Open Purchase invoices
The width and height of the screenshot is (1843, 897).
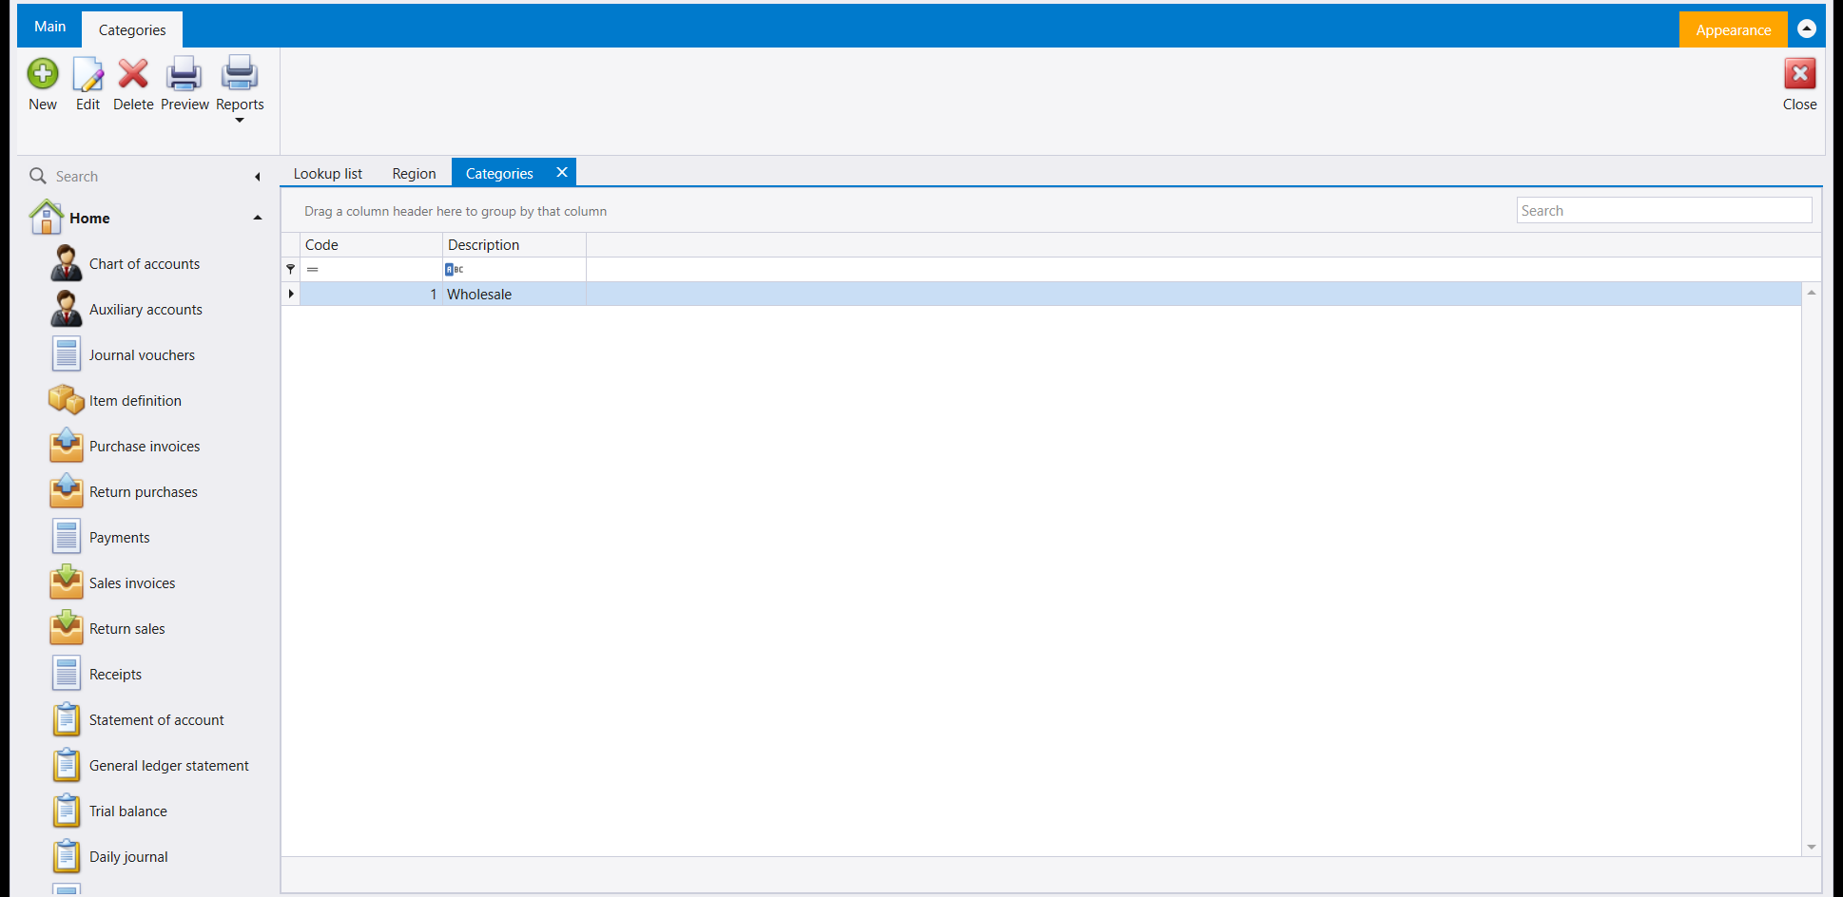[x=145, y=447]
